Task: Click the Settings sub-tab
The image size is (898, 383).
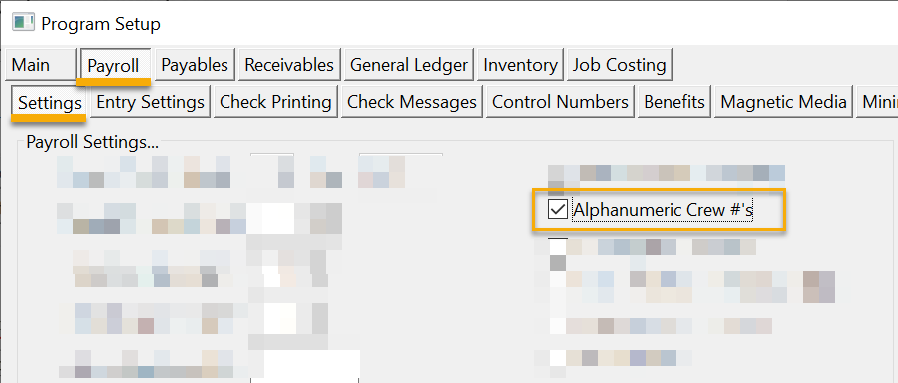Action: [49, 103]
